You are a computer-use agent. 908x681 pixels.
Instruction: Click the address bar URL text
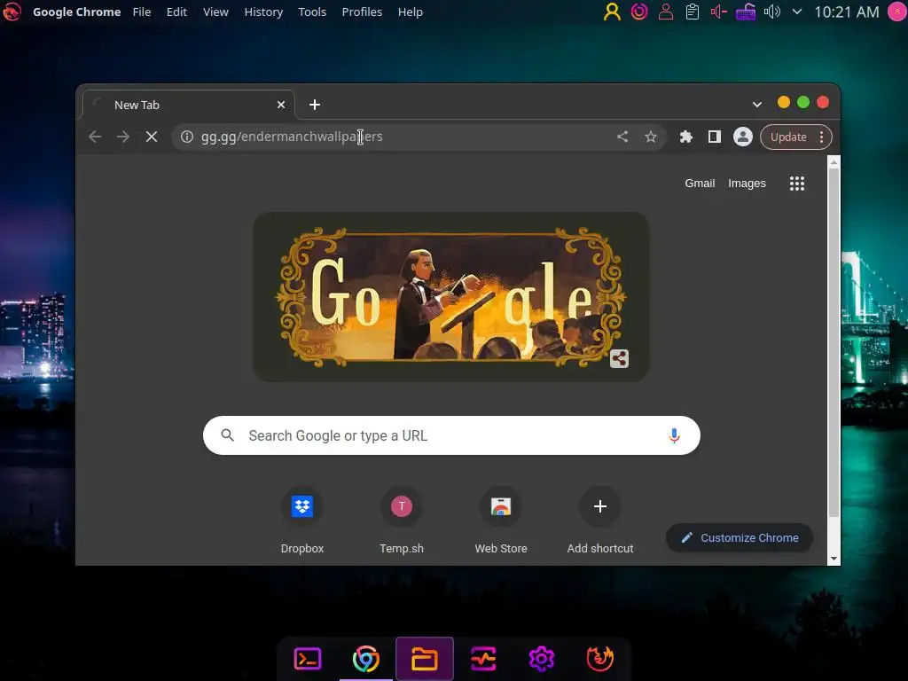(x=292, y=137)
